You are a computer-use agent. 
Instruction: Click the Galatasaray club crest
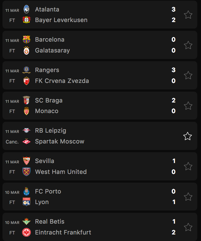[26, 51]
